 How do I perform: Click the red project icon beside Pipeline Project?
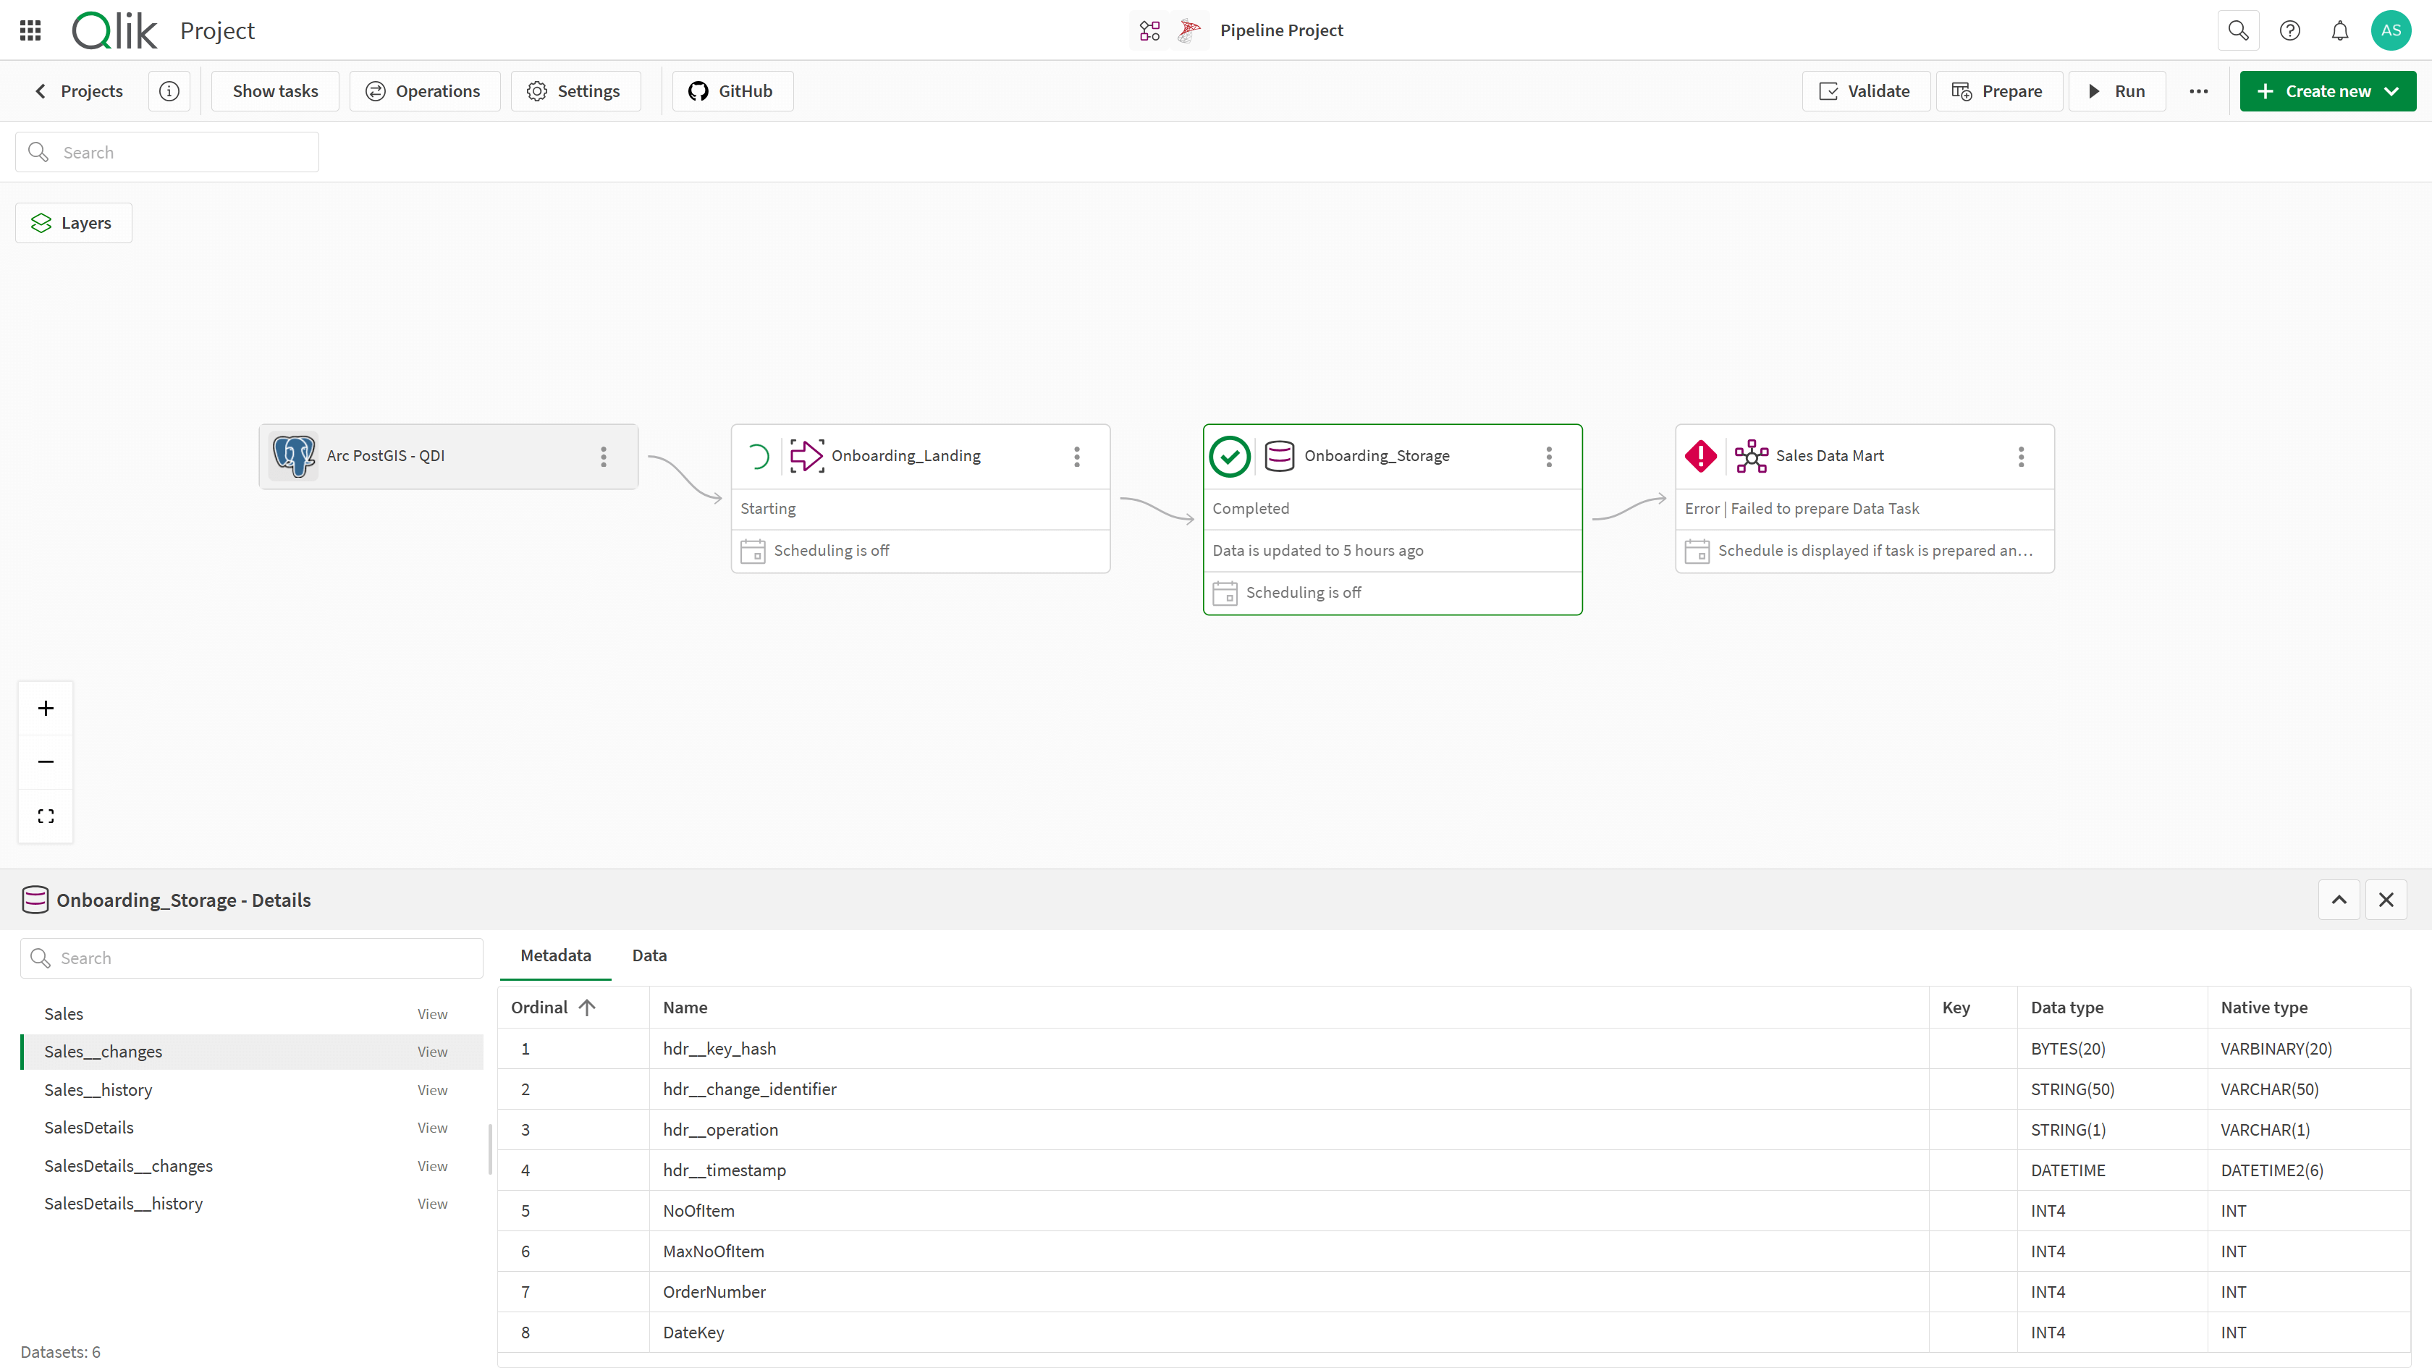(1188, 30)
